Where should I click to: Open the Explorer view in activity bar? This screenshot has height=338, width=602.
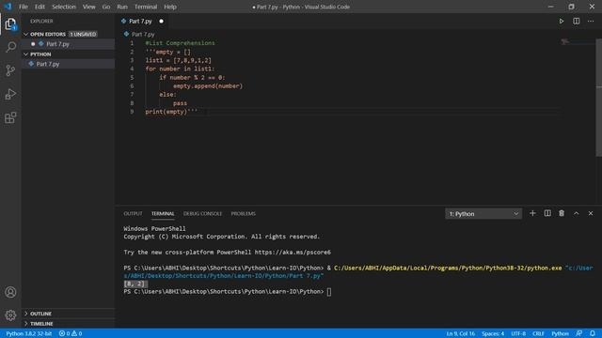click(10, 24)
